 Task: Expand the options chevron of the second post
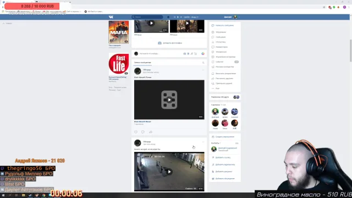203,142
